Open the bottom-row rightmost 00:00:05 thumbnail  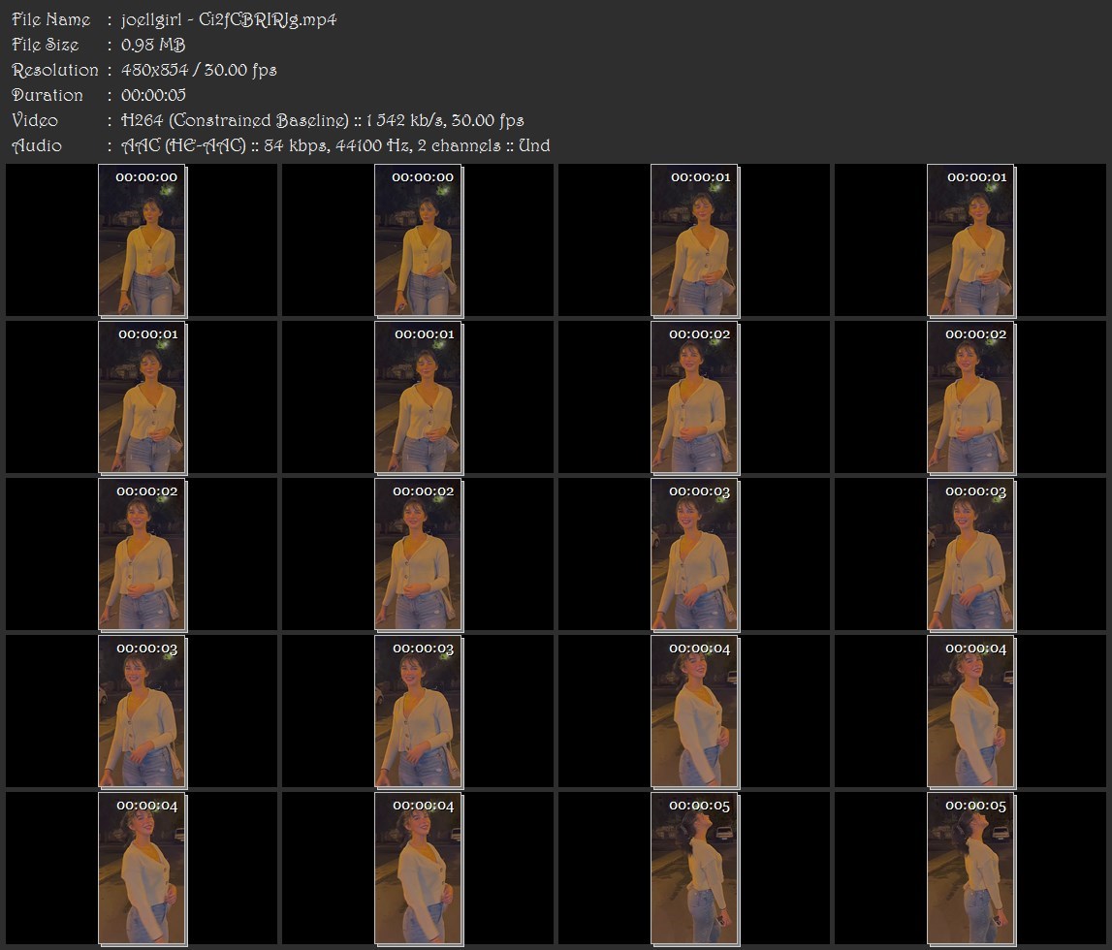970,870
